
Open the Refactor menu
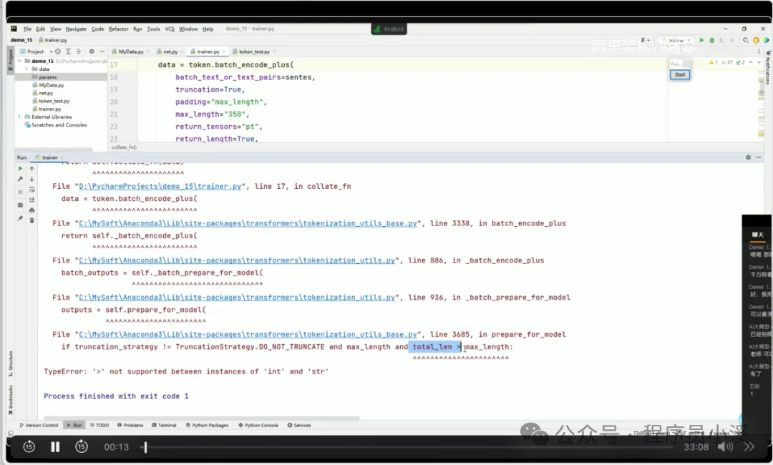pos(118,29)
